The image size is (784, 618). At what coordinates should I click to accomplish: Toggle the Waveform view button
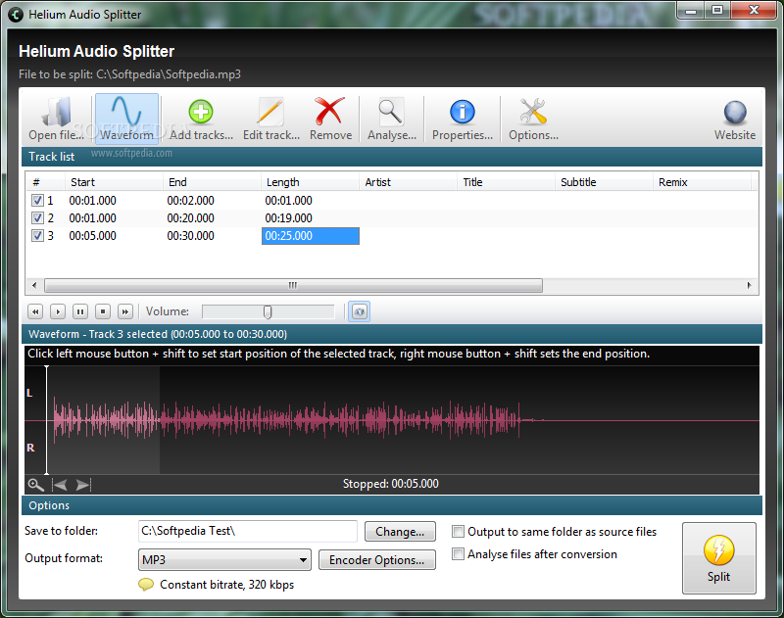(x=126, y=119)
